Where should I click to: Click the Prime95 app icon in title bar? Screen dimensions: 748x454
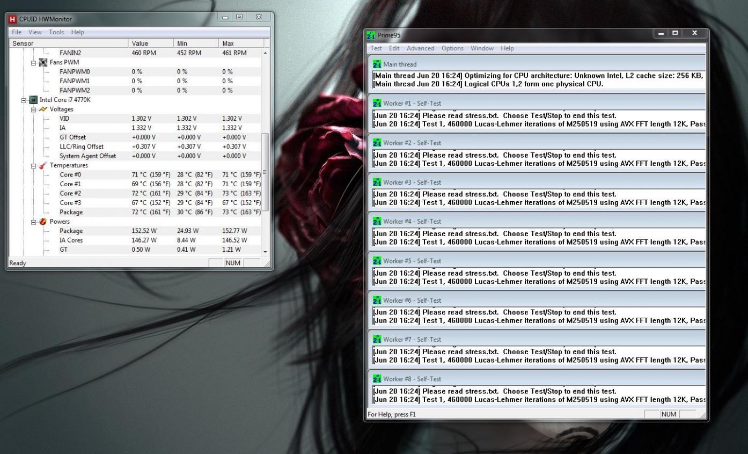[371, 35]
